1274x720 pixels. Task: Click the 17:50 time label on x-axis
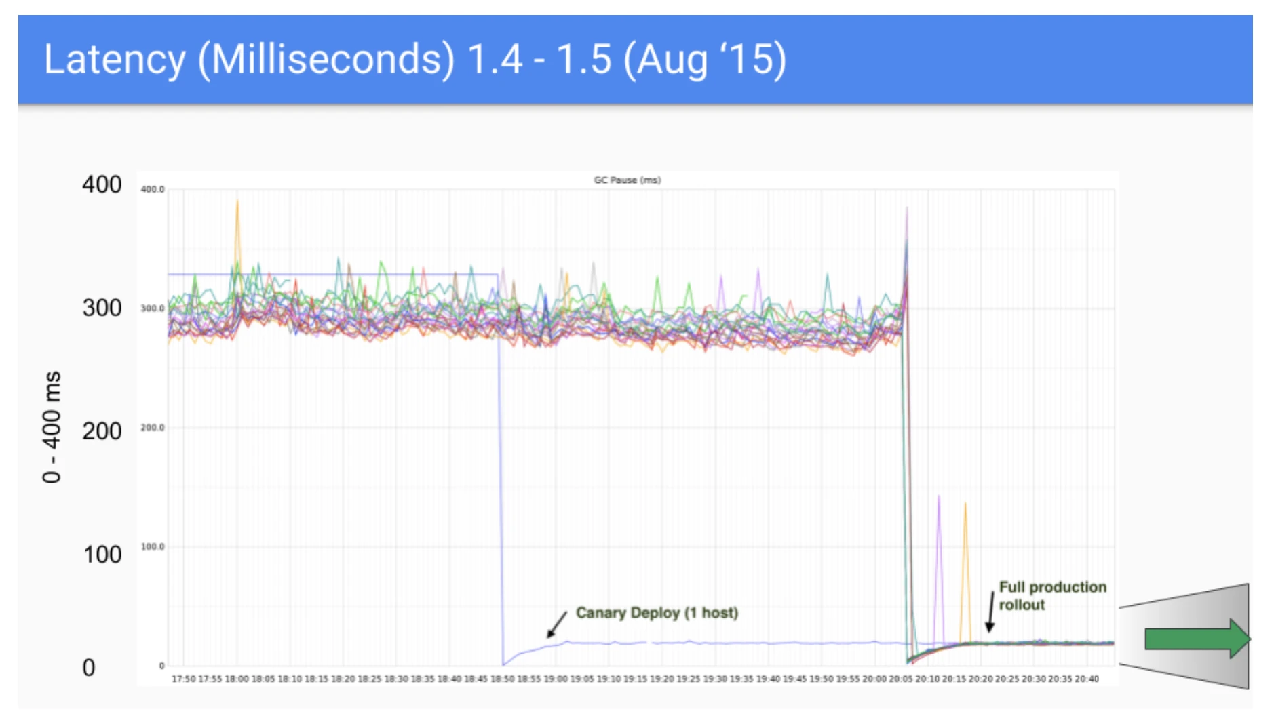point(183,679)
